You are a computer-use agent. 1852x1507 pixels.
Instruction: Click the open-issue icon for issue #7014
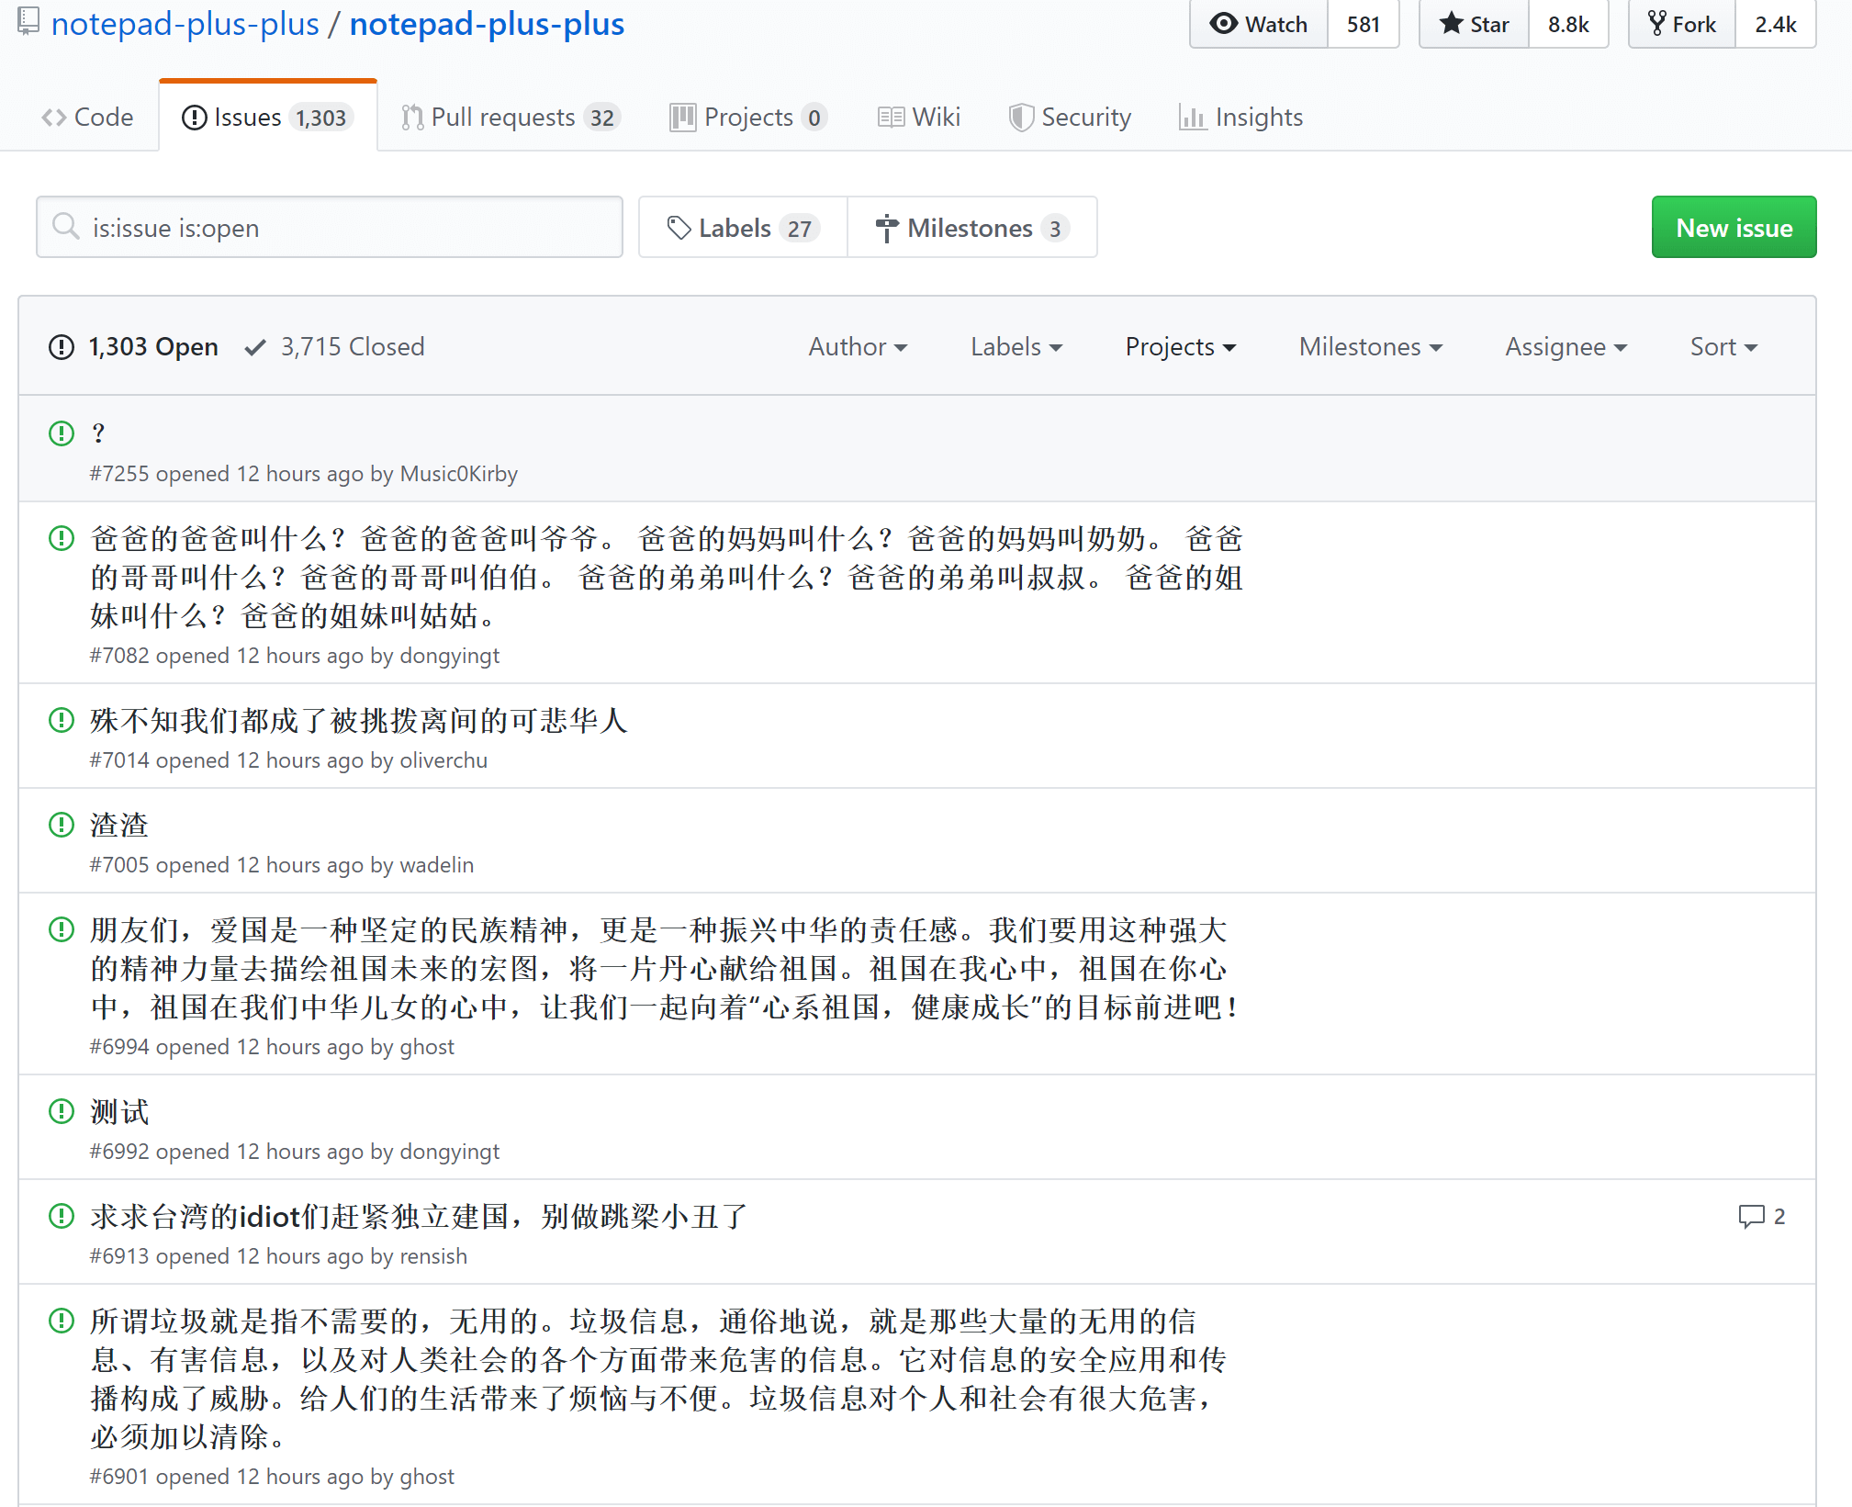coord(61,720)
